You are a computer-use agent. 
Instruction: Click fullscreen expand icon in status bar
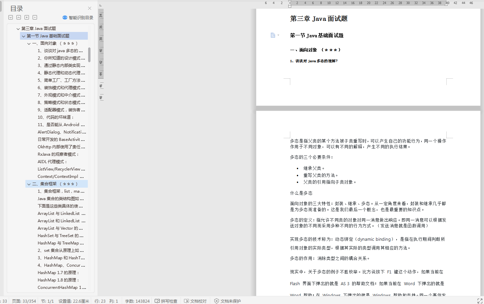[x=480, y=301]
